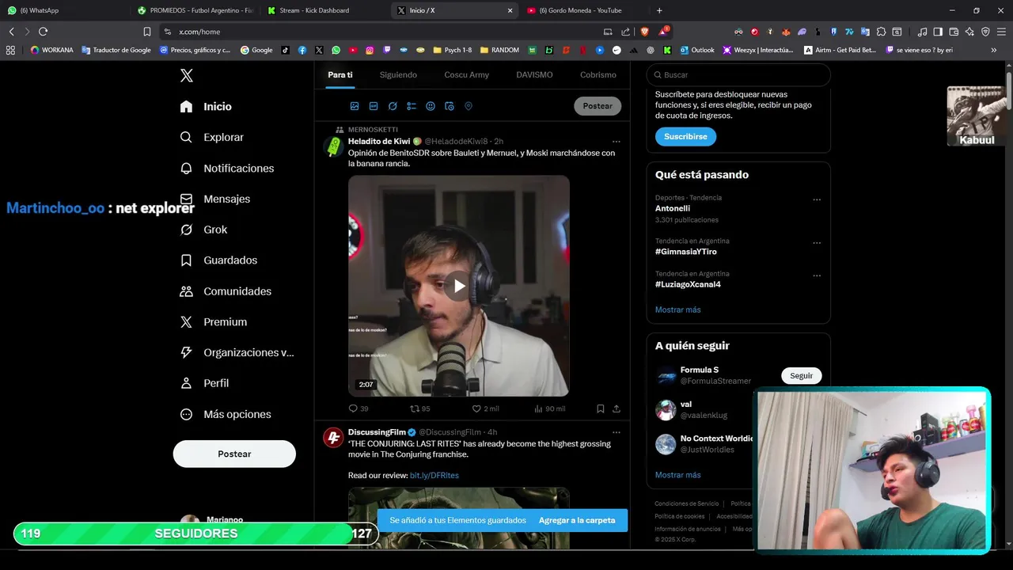Click the large Postear sidebar button
The width and height of the screenshot is (1013, 570).
(234, 454)
